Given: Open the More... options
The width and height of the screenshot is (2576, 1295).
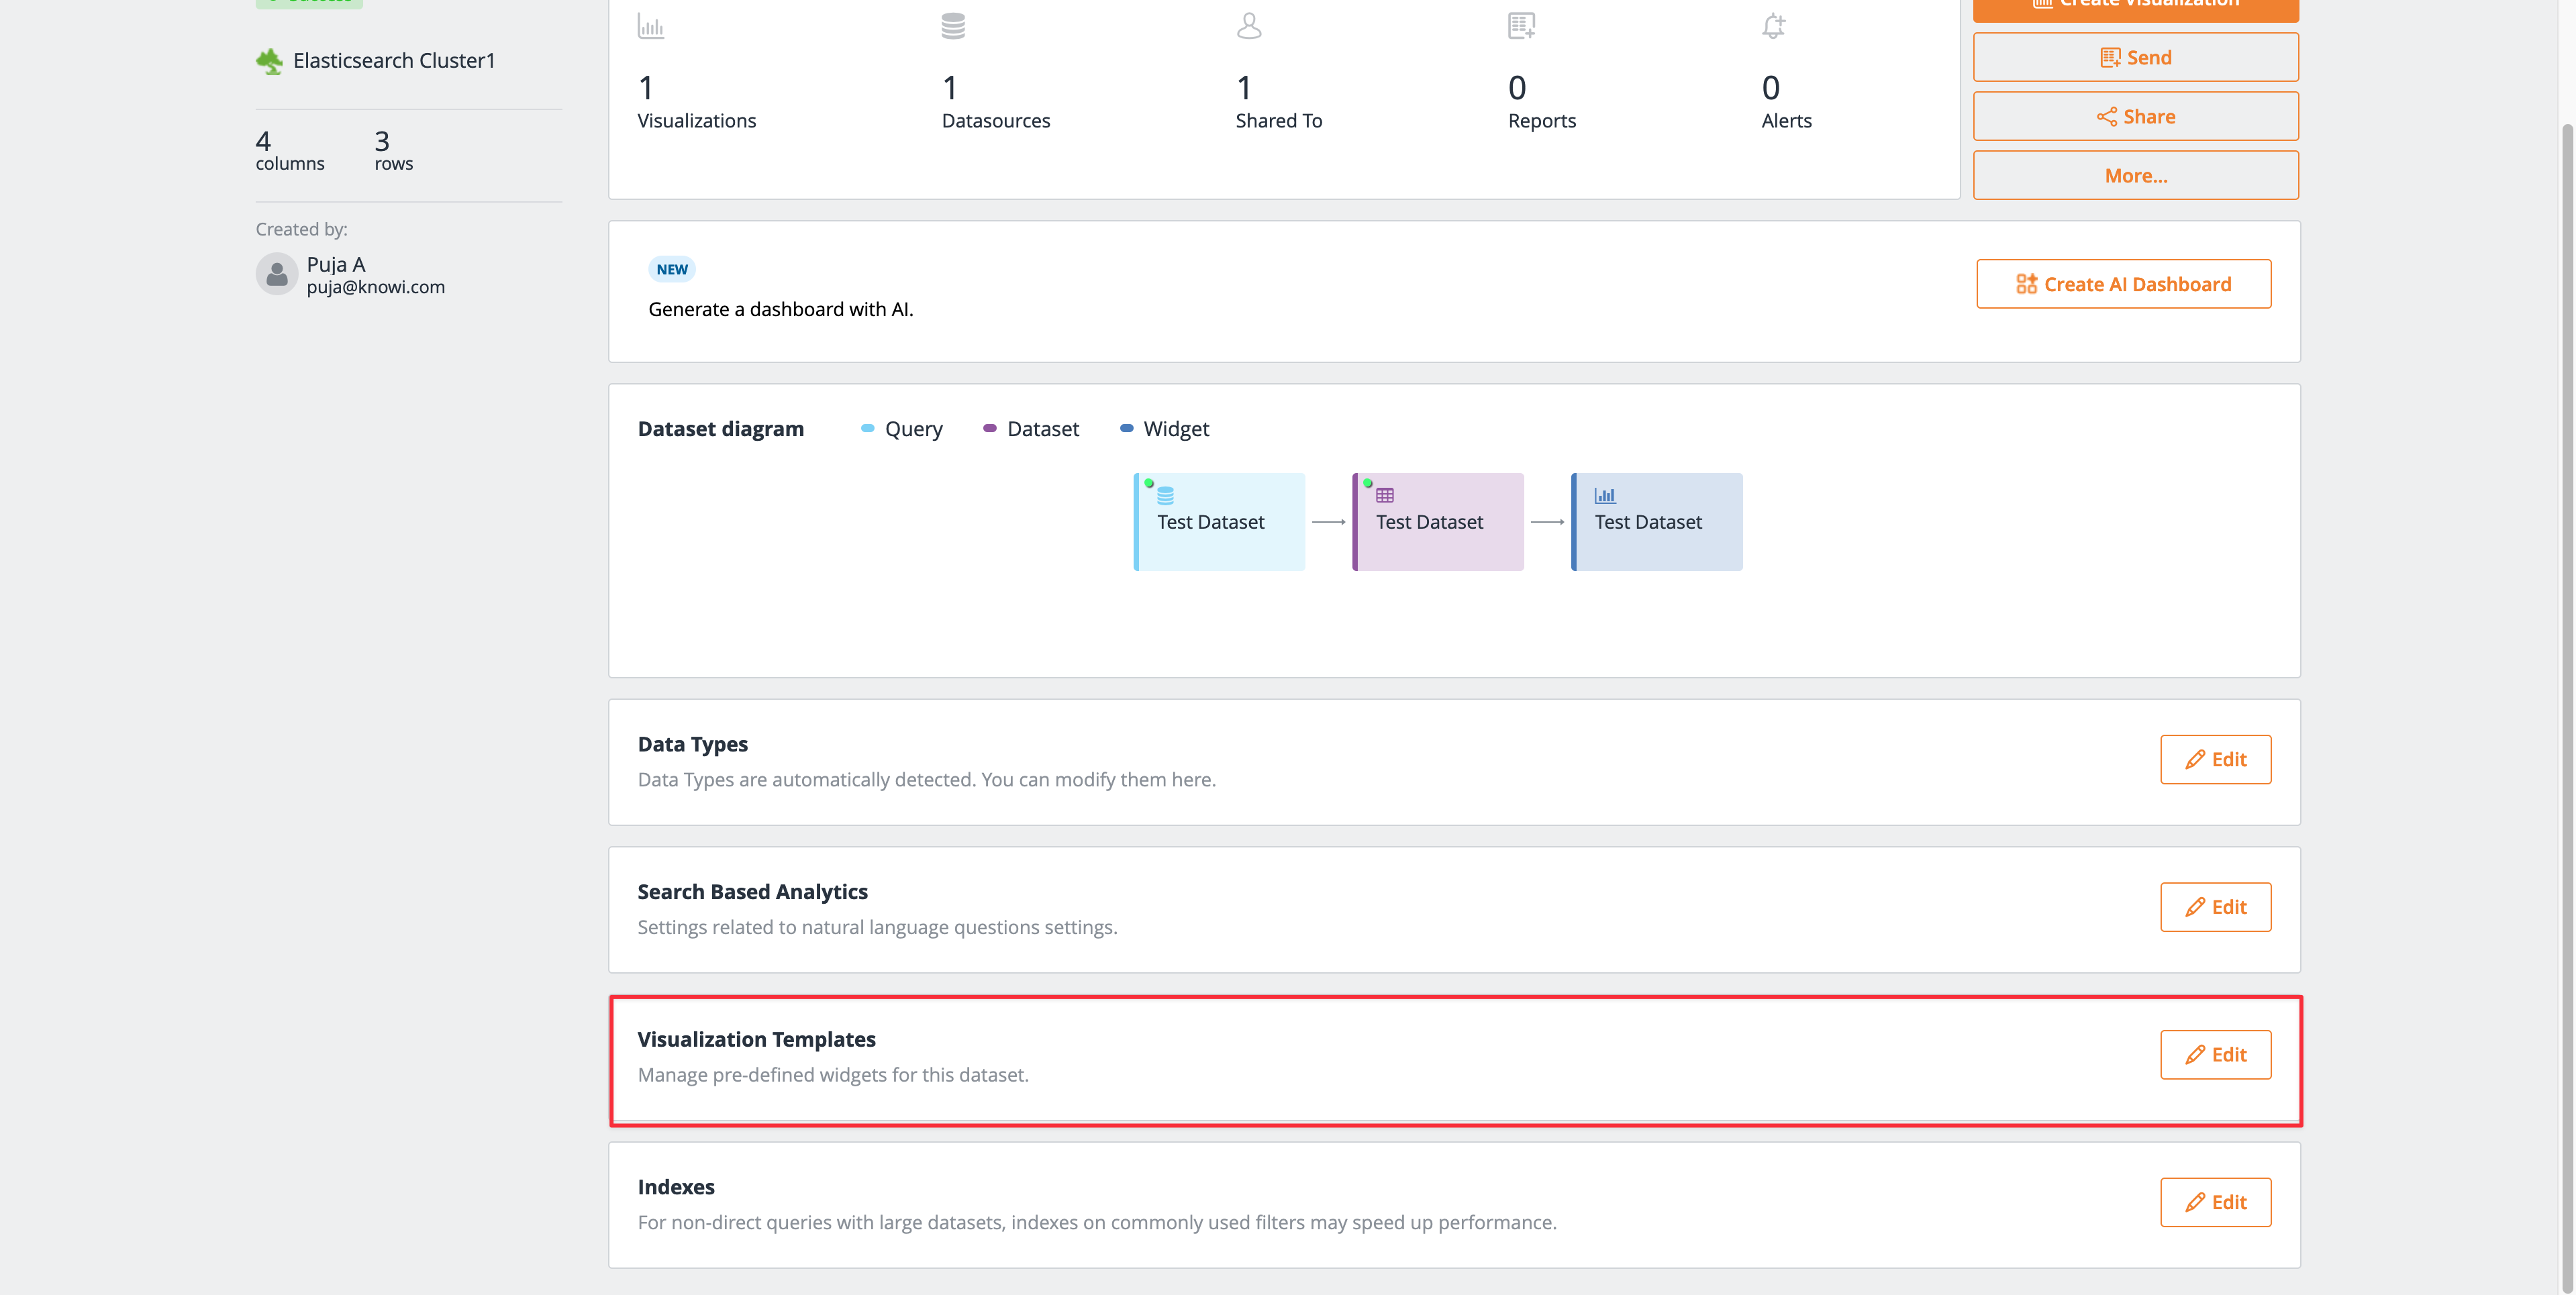Looking at the screenshot, I should [x=2135, y=175].
